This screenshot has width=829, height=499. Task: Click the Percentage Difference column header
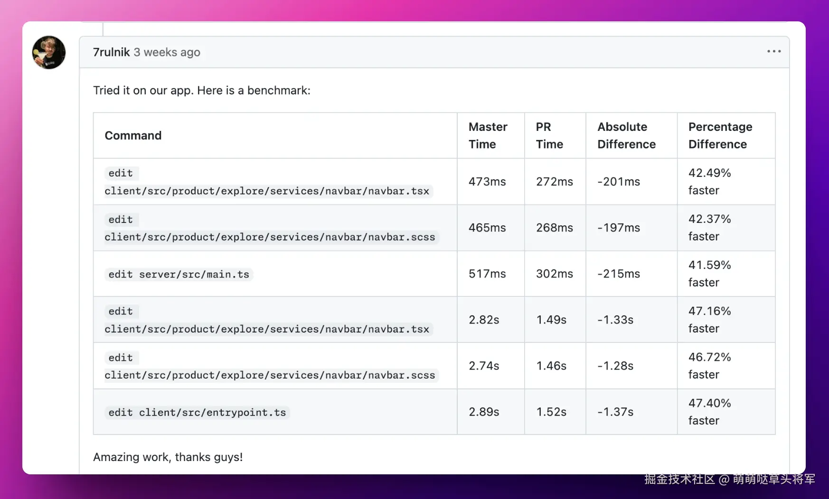coord(720,136)
